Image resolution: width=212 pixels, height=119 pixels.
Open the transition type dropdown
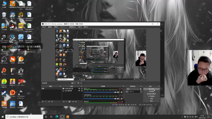pos(132,89)
